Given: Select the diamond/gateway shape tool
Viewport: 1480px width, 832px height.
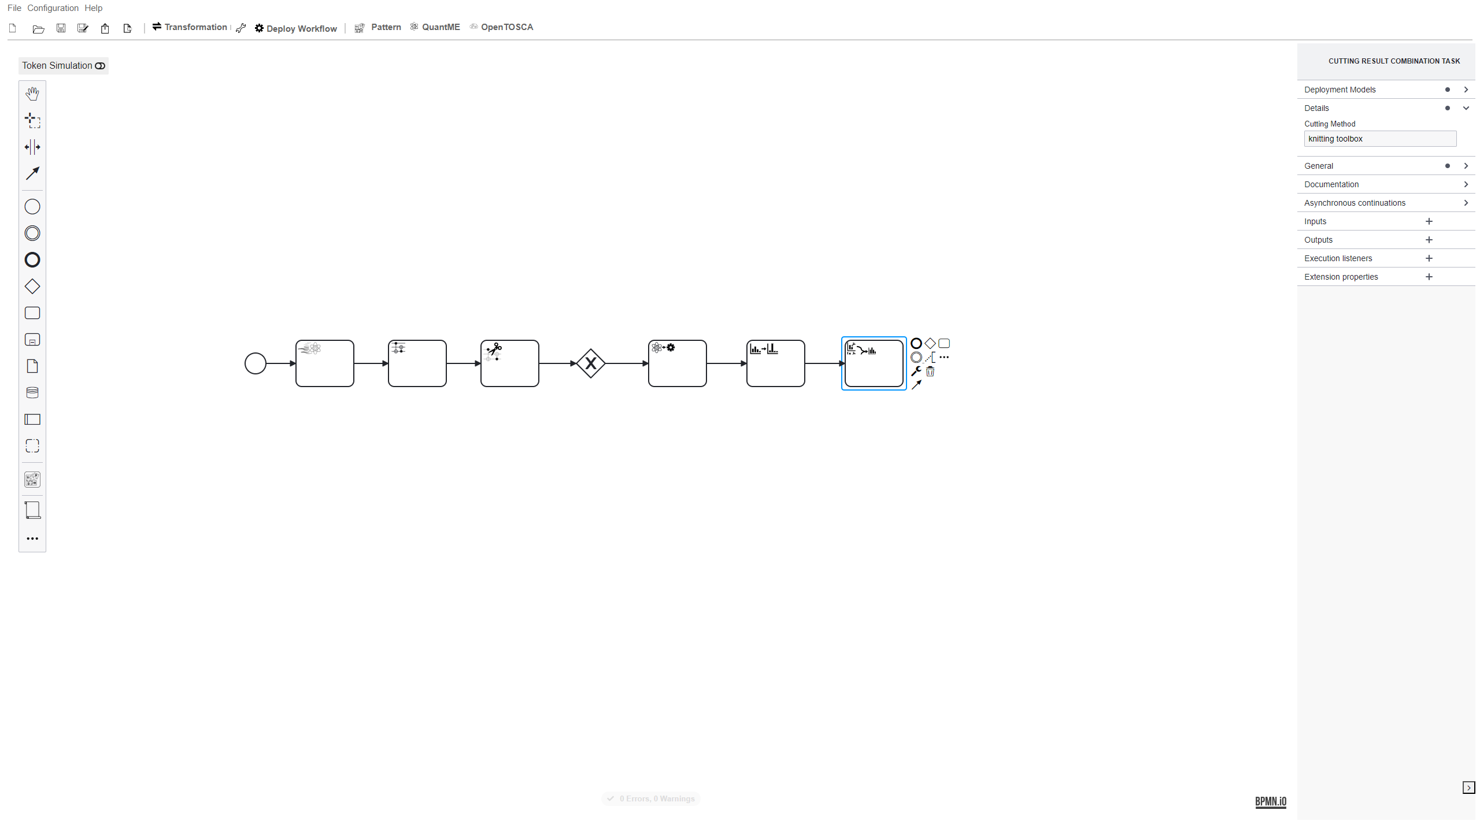Looking at the screenshot, I should point(32,287).
